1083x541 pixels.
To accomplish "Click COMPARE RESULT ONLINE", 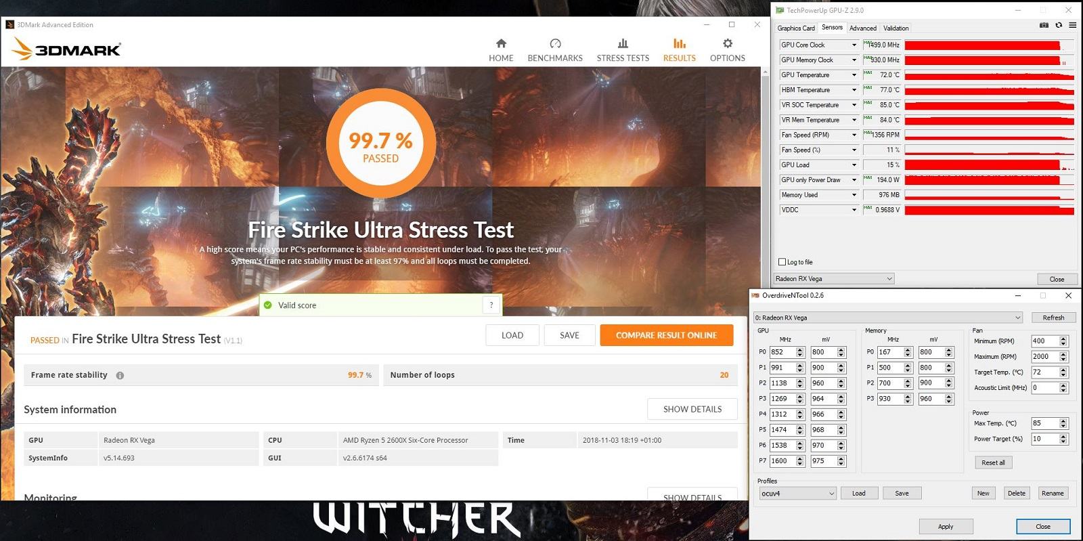I will 666,335.
